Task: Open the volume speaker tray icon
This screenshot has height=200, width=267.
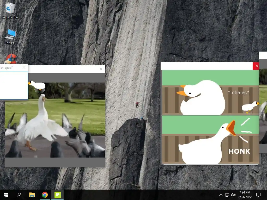Action: tap(233, 195)
